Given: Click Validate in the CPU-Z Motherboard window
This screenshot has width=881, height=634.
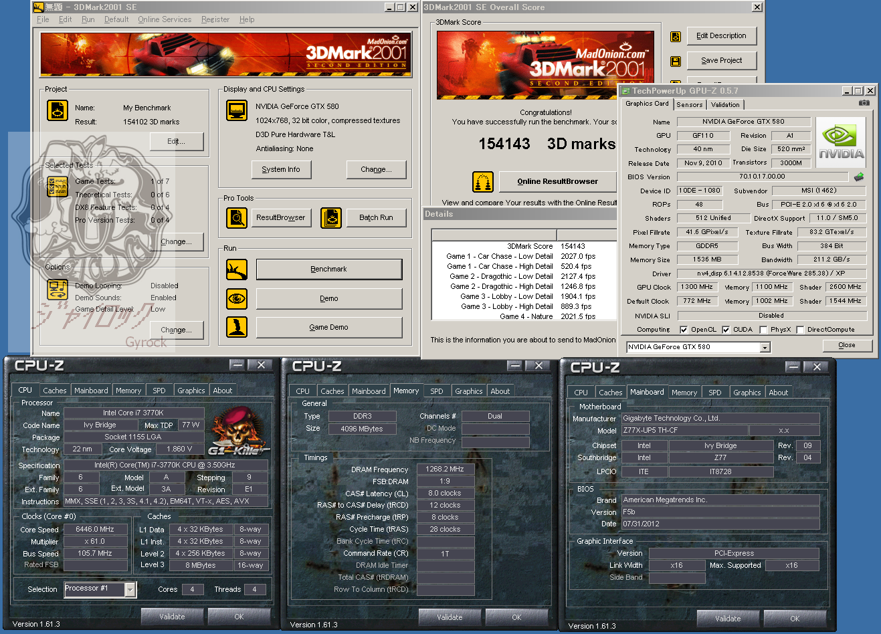Looking at the screenshot, I should [728, 619].
